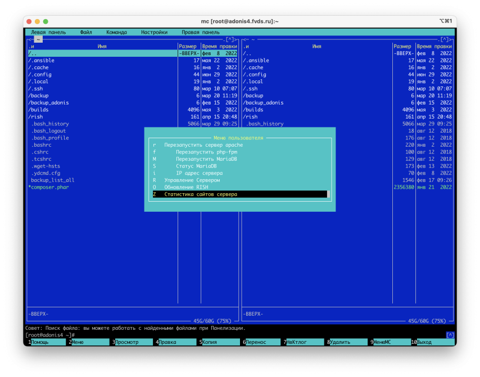Select Перезапустить сервер apache entry

point(240,145)
